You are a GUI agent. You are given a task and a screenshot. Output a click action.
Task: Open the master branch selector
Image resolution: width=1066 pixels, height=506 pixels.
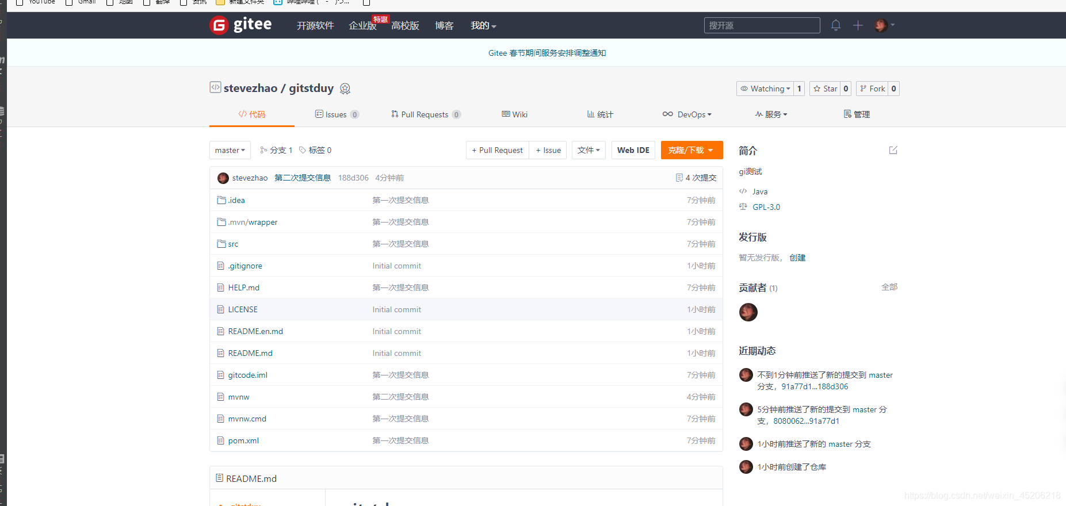230,150
